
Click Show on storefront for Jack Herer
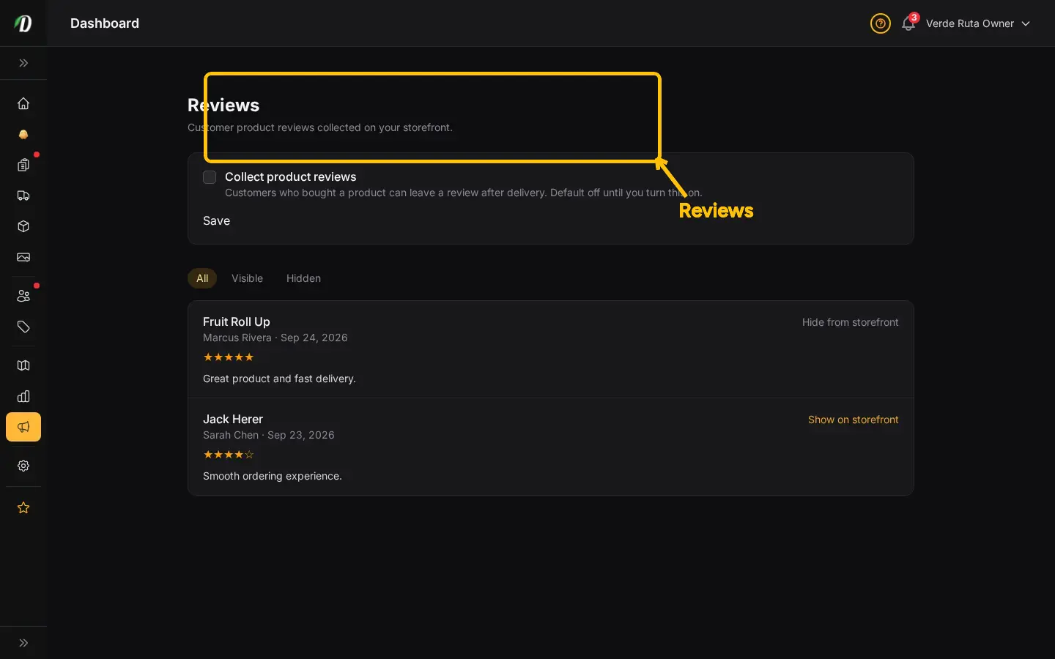[853, 420]
